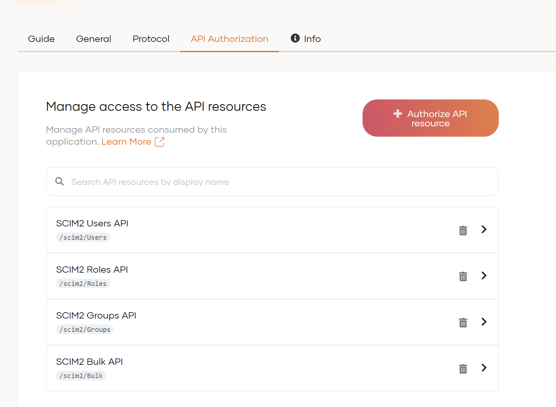Delete the SCIM2 Bulk API resource
Image resolution: width=556 pixels, height=407 pixels.
(463, 368)
